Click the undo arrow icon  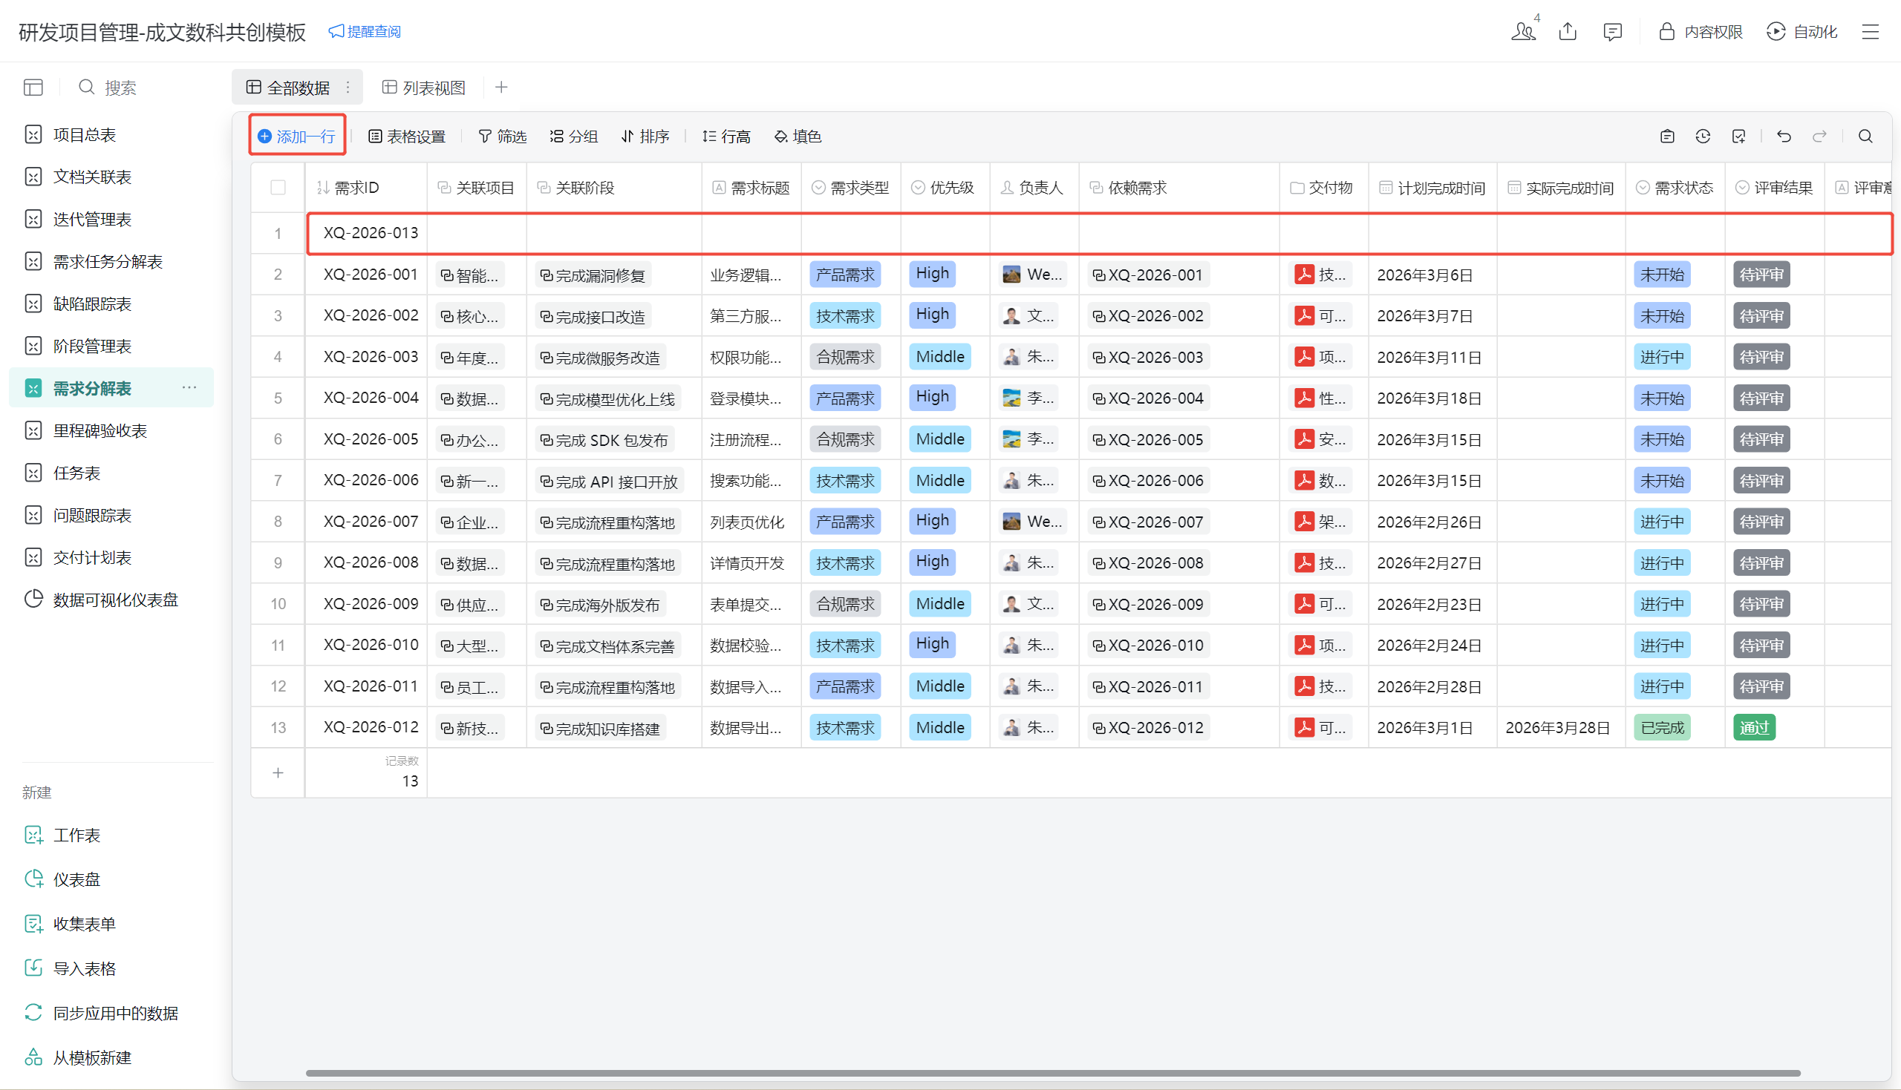pos(1784,137)
